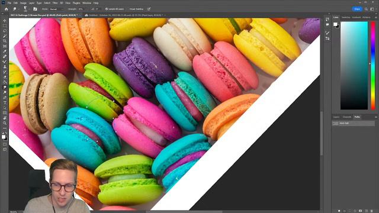379x213 pixels.
Task: Open the Image menu
Action: pyautogui.click(x=23, y=3)
